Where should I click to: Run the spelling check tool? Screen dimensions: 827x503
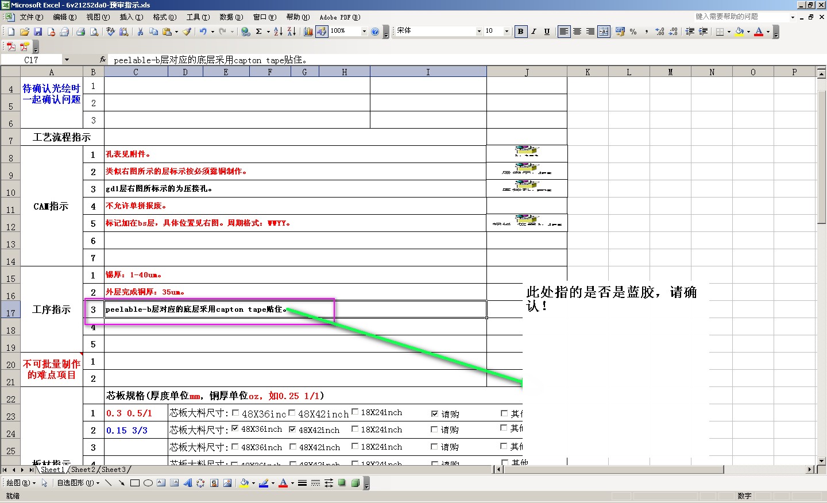(110, 32)
